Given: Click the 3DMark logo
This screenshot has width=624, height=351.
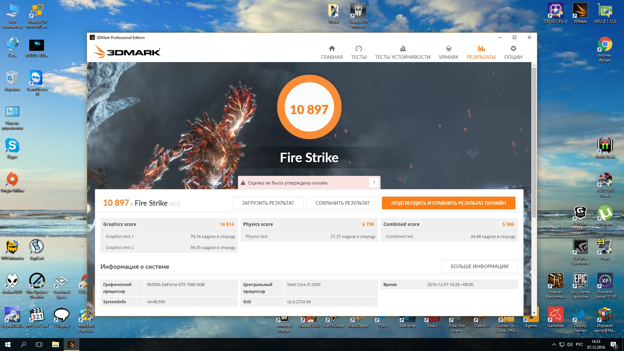Looking at the screenshot, I should tap(127, 51).
